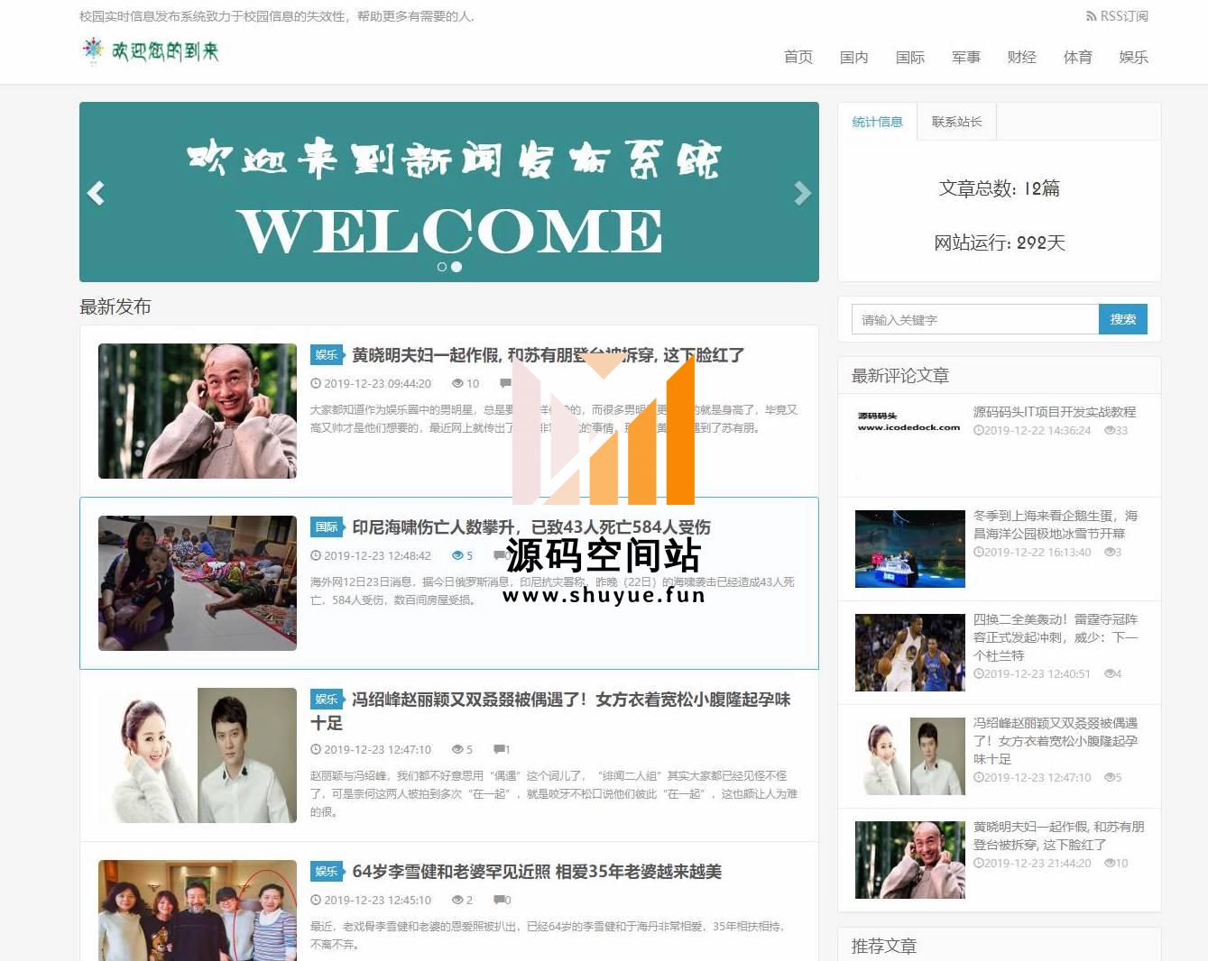Switch to the 统计信息 tab
Viewport: 1208px width, 961px height.
pyautogui.click(x=877, y=122)
